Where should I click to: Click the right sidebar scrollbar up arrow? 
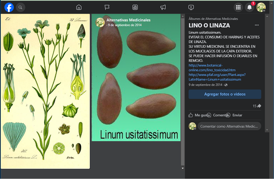(267, 16)
